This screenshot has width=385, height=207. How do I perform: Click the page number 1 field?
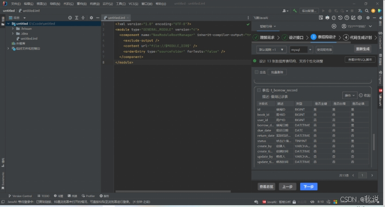(362, 175)
